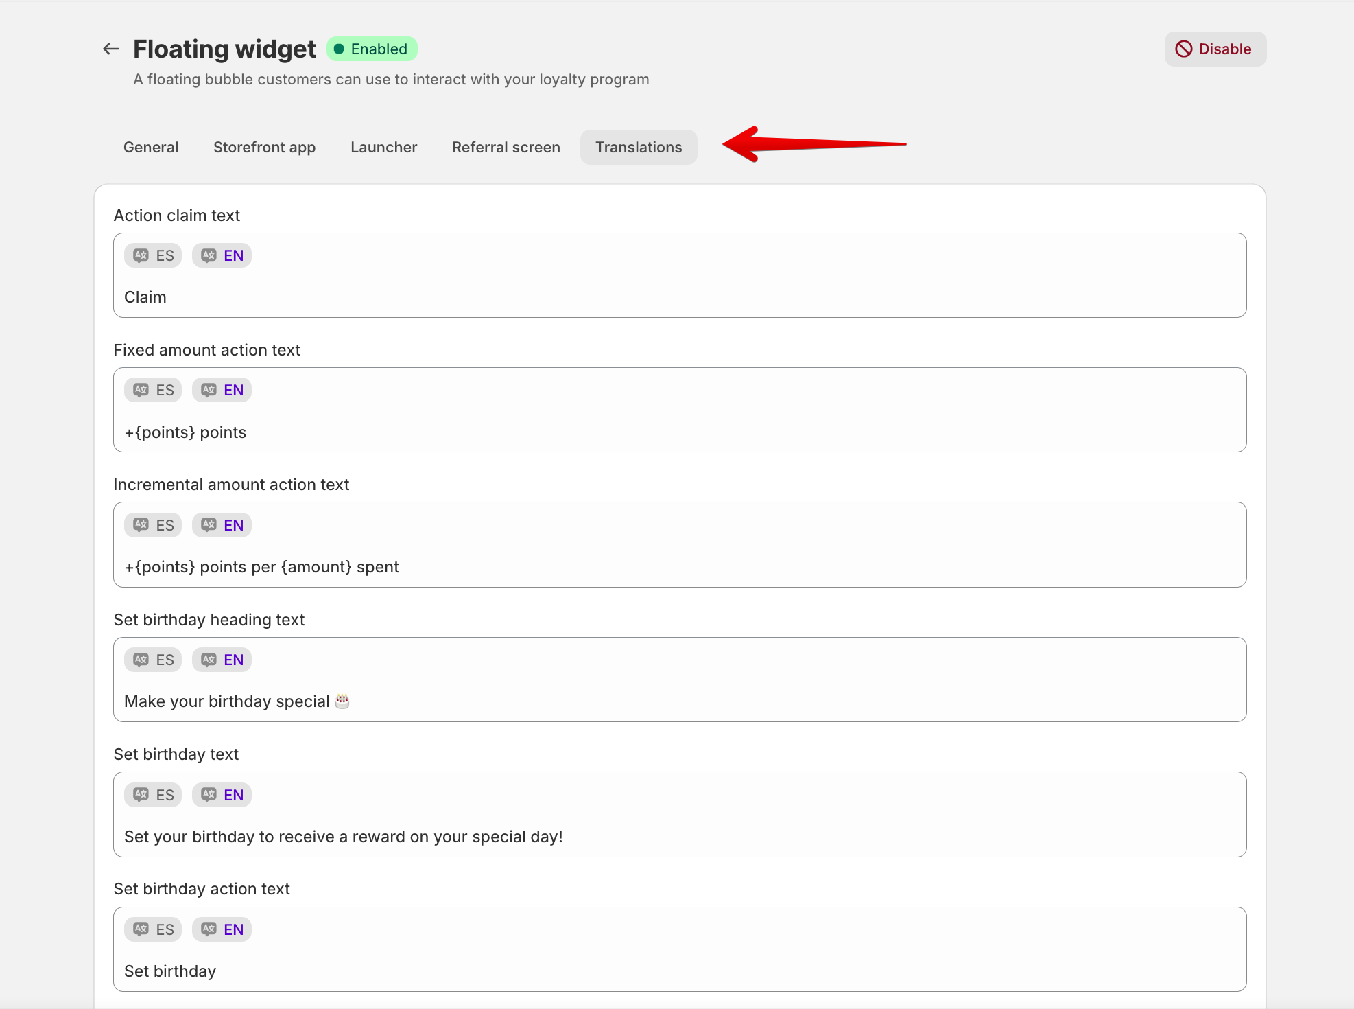Select EN language for Action claim text
1354x1009 pixels.
222,255
